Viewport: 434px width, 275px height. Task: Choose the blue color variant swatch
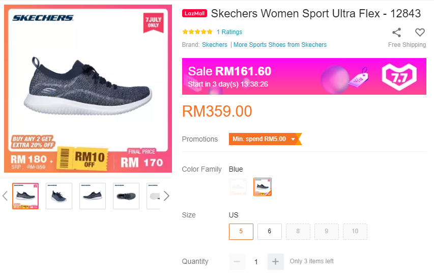263,187
